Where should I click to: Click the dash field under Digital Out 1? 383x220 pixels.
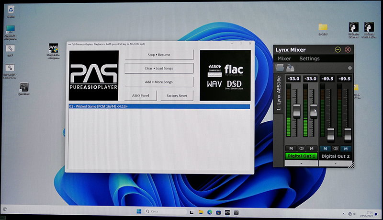301,163
